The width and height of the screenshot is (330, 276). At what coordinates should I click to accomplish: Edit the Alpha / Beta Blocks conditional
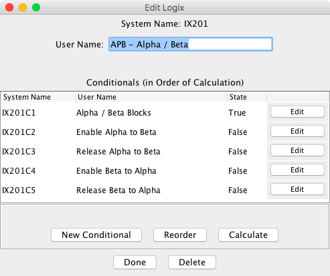297,112
